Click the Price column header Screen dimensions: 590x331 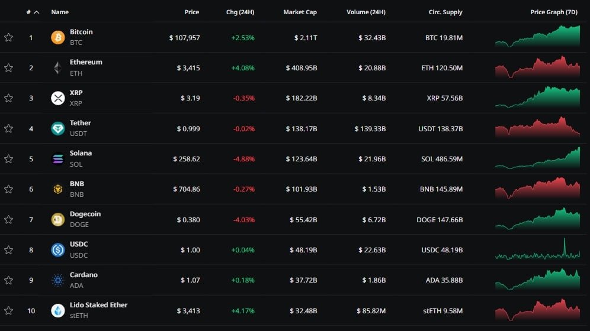pyautogui.click(x=191, y=12)
